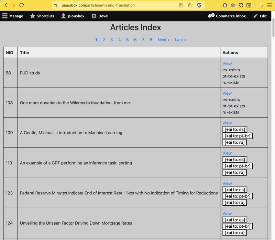Jump to the last page of articles

pos(180,40)
